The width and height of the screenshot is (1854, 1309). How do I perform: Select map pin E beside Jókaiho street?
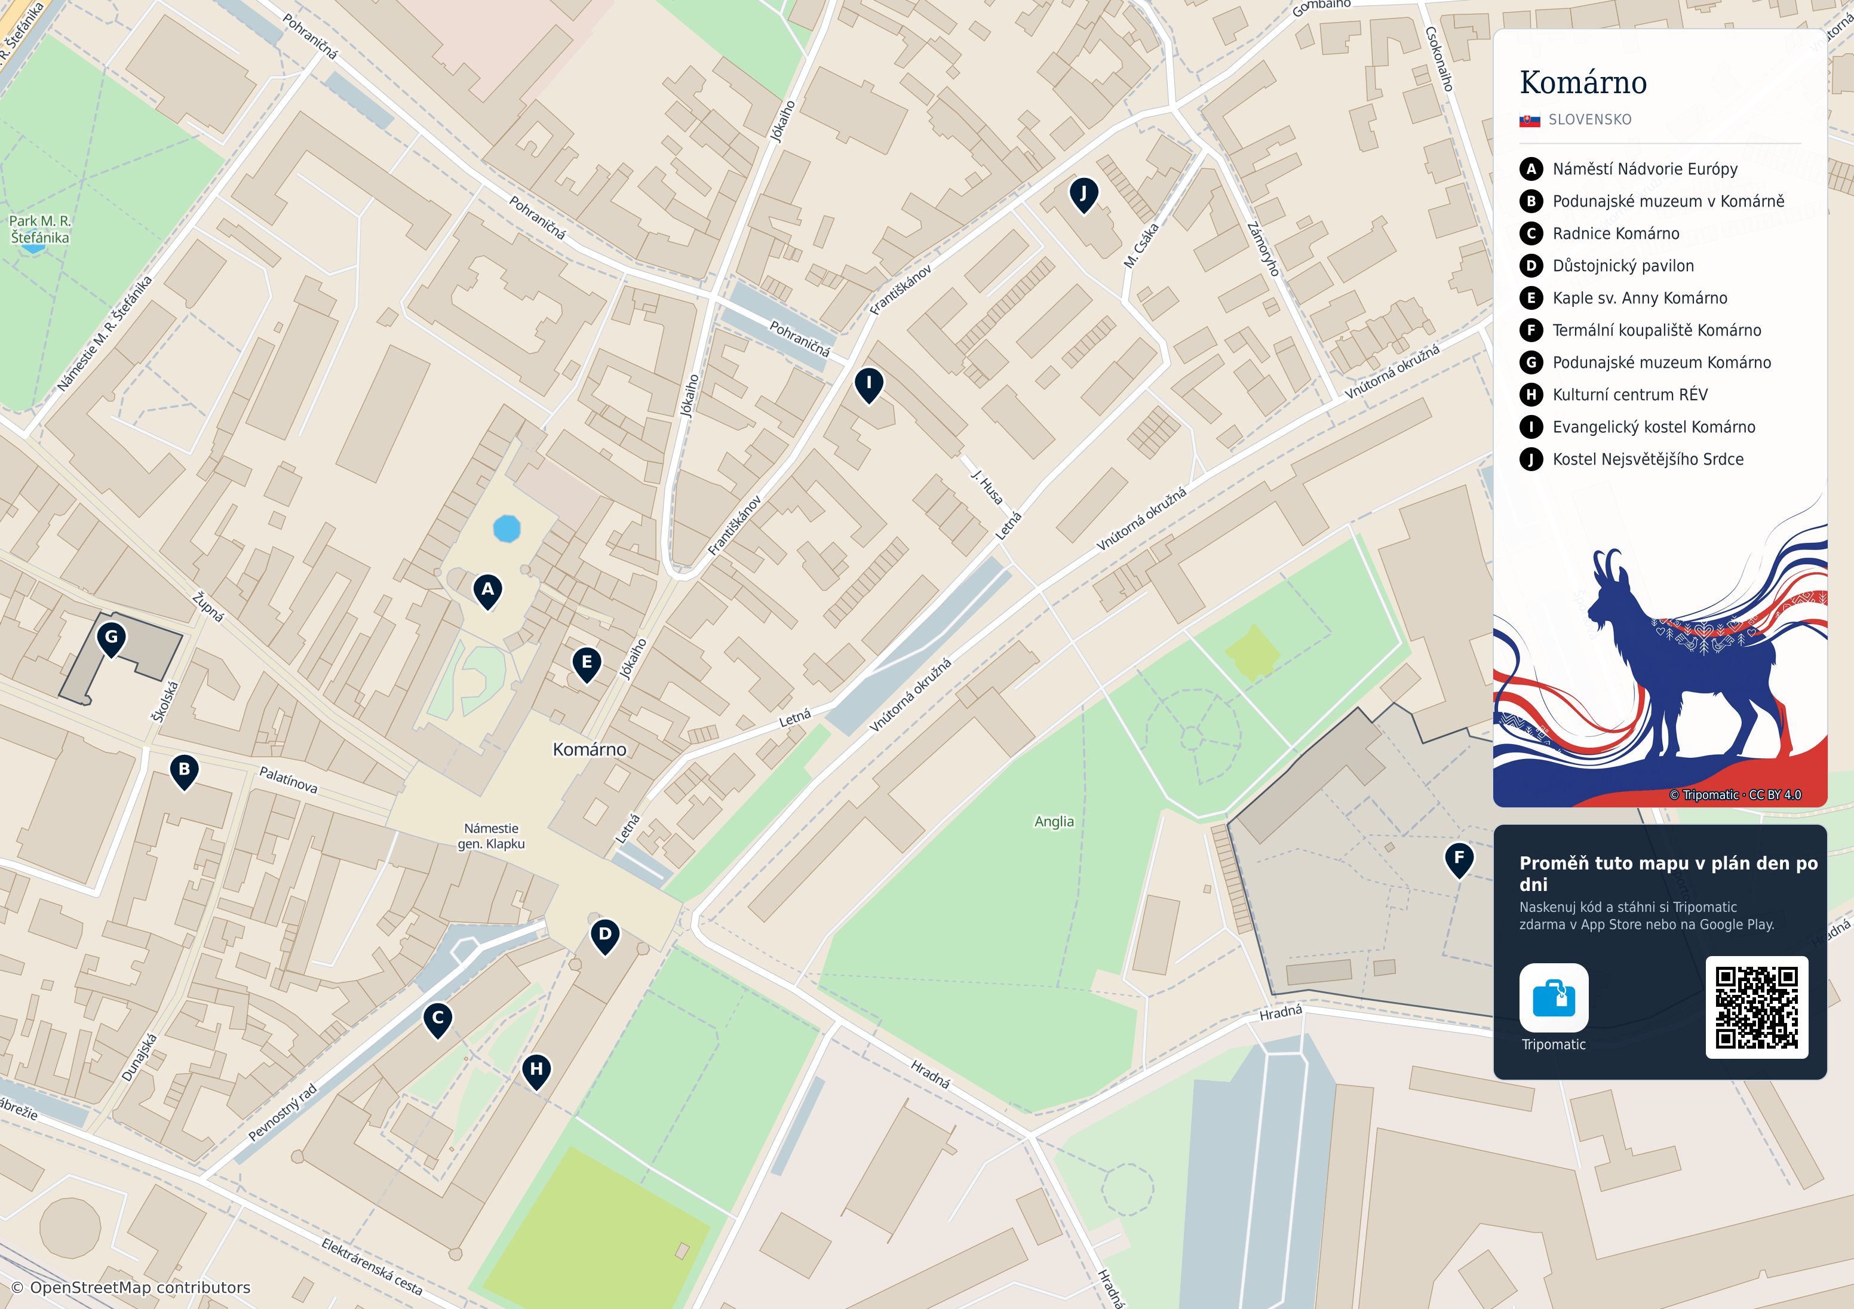tap(587, 665)
